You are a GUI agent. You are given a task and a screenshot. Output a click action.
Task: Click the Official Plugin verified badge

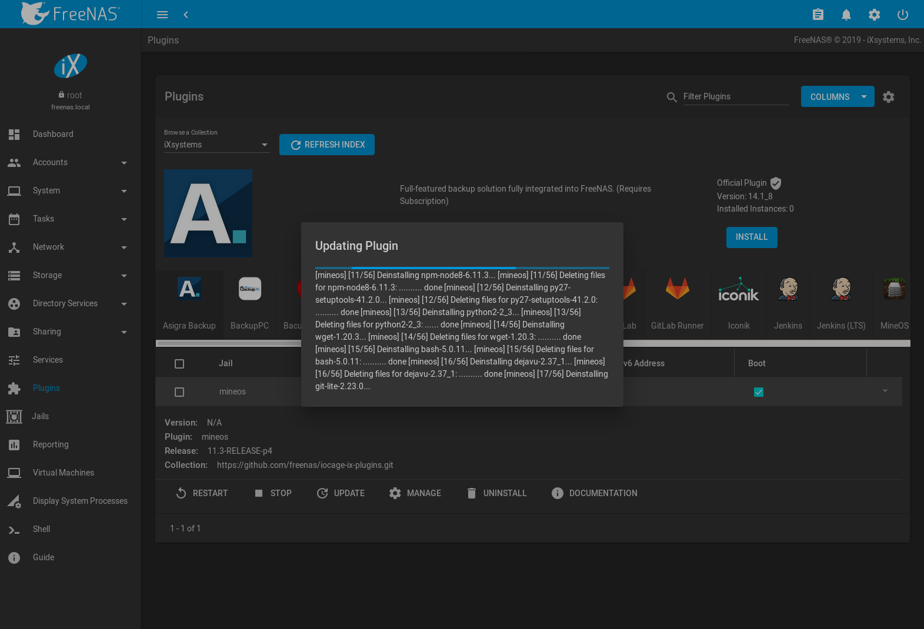click(x=776, y=183)
